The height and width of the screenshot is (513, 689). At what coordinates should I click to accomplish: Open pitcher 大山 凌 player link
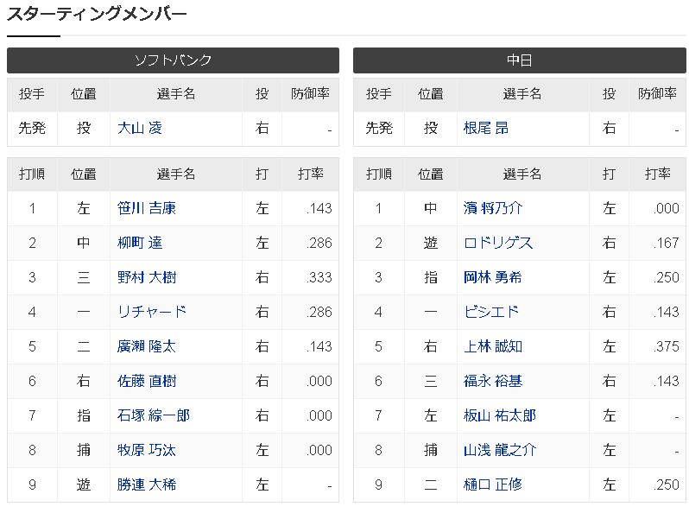(140, 128)
